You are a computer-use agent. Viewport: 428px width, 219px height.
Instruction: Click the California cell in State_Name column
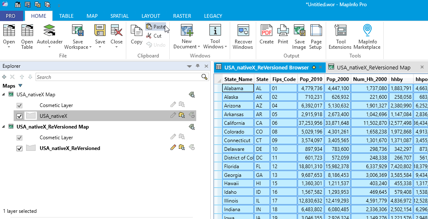coord(238,123)
